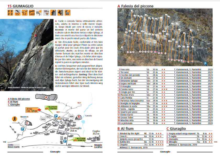Screen dimensions: 220x156
Task: Select the 'Lulu Pemba' route row
Action: pos(165,98)
